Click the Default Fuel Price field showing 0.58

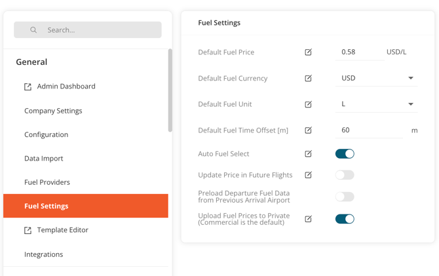[x=359, y=52]
